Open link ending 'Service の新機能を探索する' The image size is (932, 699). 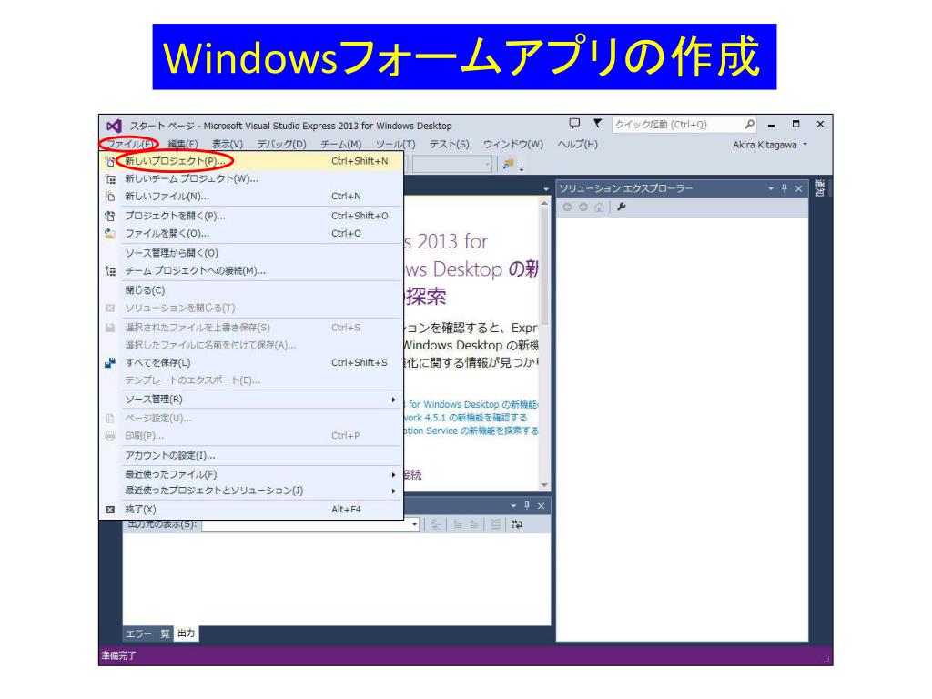(471, 431)
